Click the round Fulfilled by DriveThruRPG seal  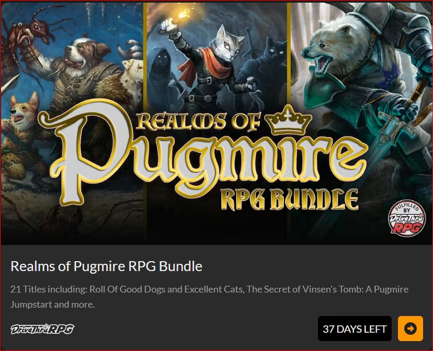coord(406,218)
